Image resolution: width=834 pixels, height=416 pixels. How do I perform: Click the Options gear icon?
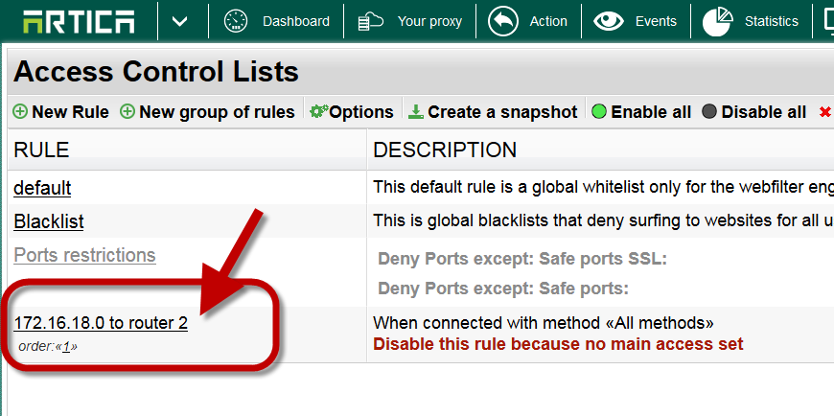pyautogui.click(x=318, y=111)
